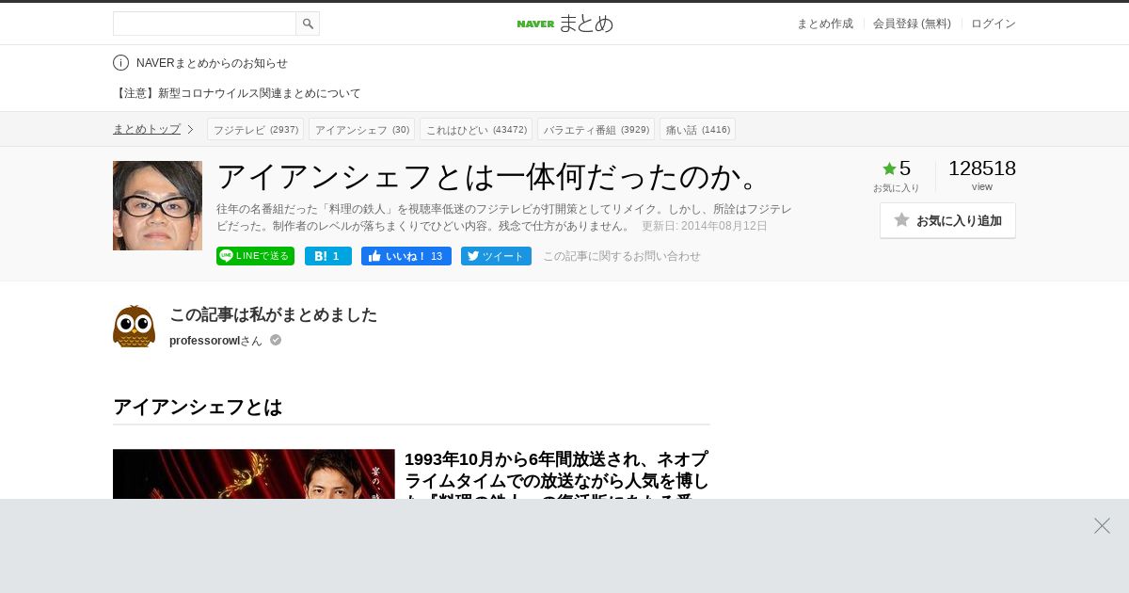
Task: Click chevron arrow after まとめトップ
Action: 190,129
